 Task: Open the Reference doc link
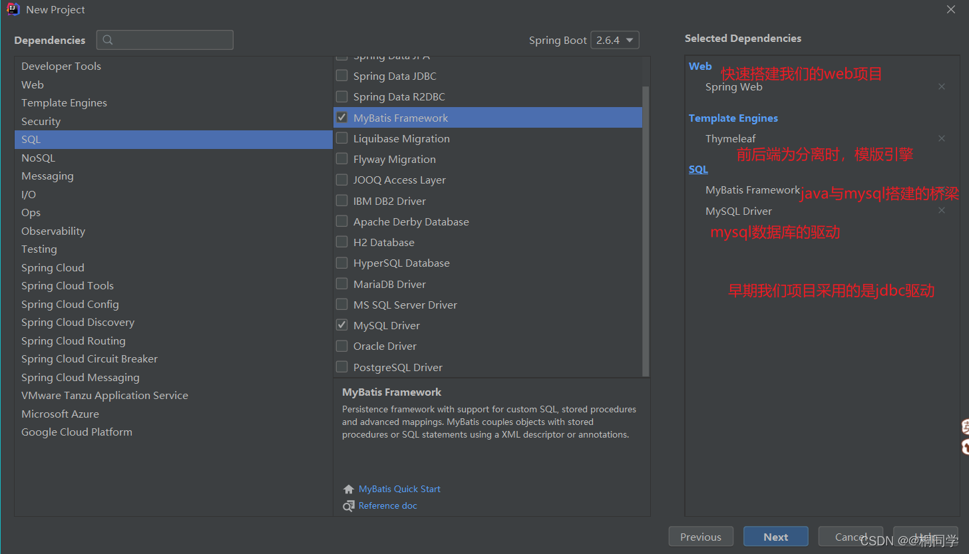click(388, 505)
